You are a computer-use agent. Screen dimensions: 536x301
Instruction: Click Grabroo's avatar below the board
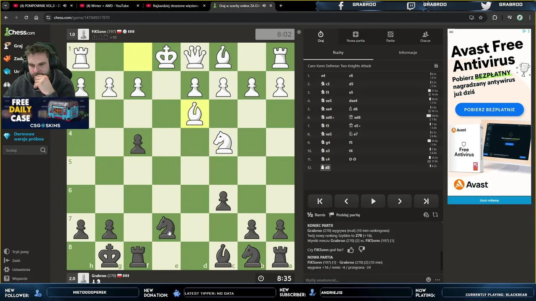pos(84,278)
